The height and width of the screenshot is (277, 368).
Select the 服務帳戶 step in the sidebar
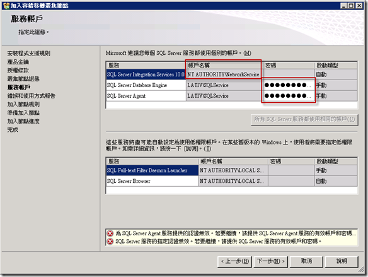[19, 88]
